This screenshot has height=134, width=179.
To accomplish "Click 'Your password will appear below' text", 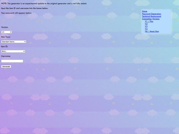I will tap(16, 13).
